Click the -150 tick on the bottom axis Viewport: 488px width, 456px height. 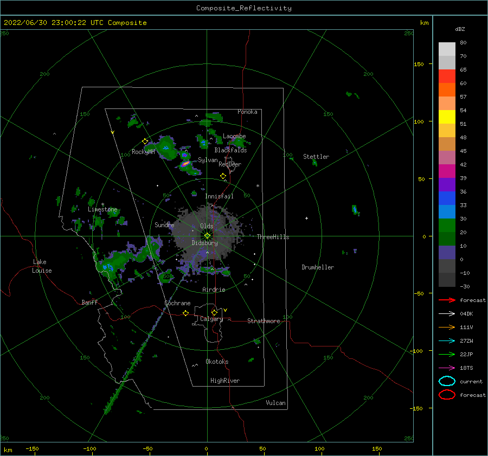coord(32,448)
